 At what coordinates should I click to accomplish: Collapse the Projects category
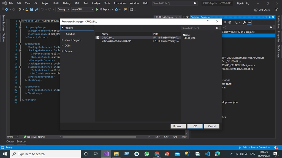coord(63,28)
